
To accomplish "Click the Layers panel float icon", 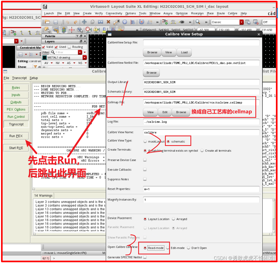I will click(81, 41).
